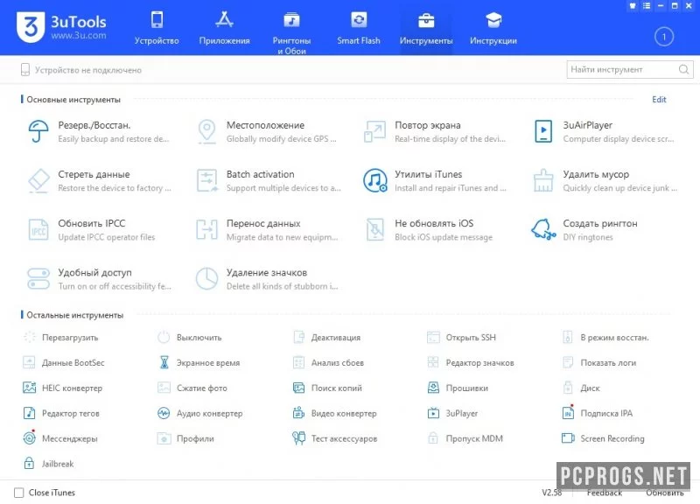700x504 pixels.
Task: Click the circled download counter icon
Action: click(664, 37)
